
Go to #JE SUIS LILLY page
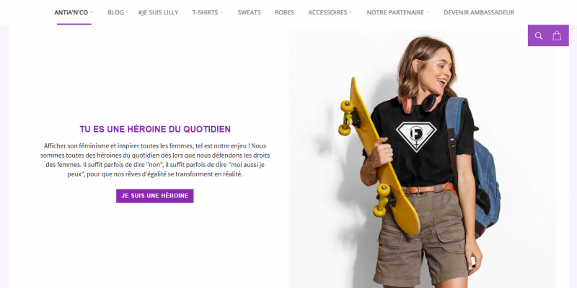pos(158,12)
